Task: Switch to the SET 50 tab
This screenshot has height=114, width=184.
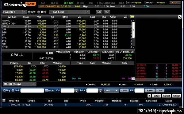Action: point(55,3)
